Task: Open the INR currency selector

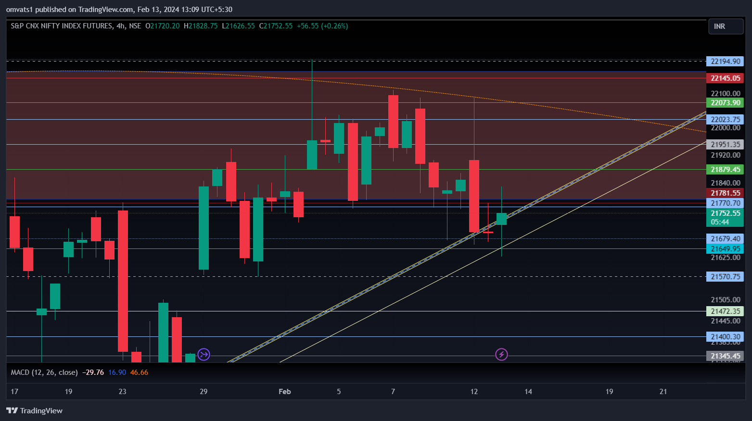Action: point(726,26)
